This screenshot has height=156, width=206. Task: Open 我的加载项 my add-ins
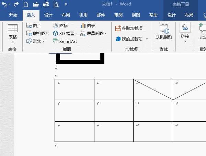129,39
